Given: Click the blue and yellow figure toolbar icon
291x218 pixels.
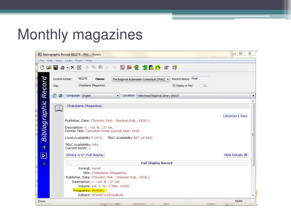Looking at the screenshot, I should (x=151, y=68).
